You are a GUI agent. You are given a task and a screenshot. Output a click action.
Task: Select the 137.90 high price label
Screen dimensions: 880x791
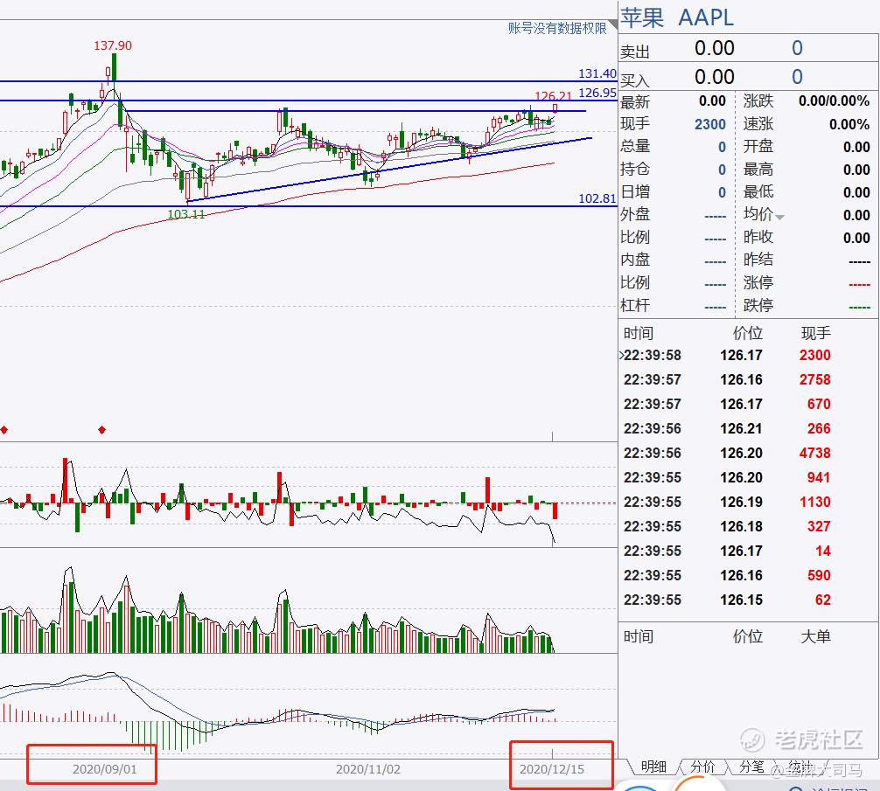(x=113, y=45)
